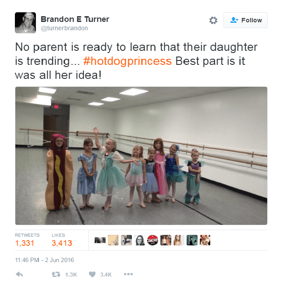The height and width of the screenshot is (291, 283).
Task: Open the three-dots more options
Action: point(128,274)
